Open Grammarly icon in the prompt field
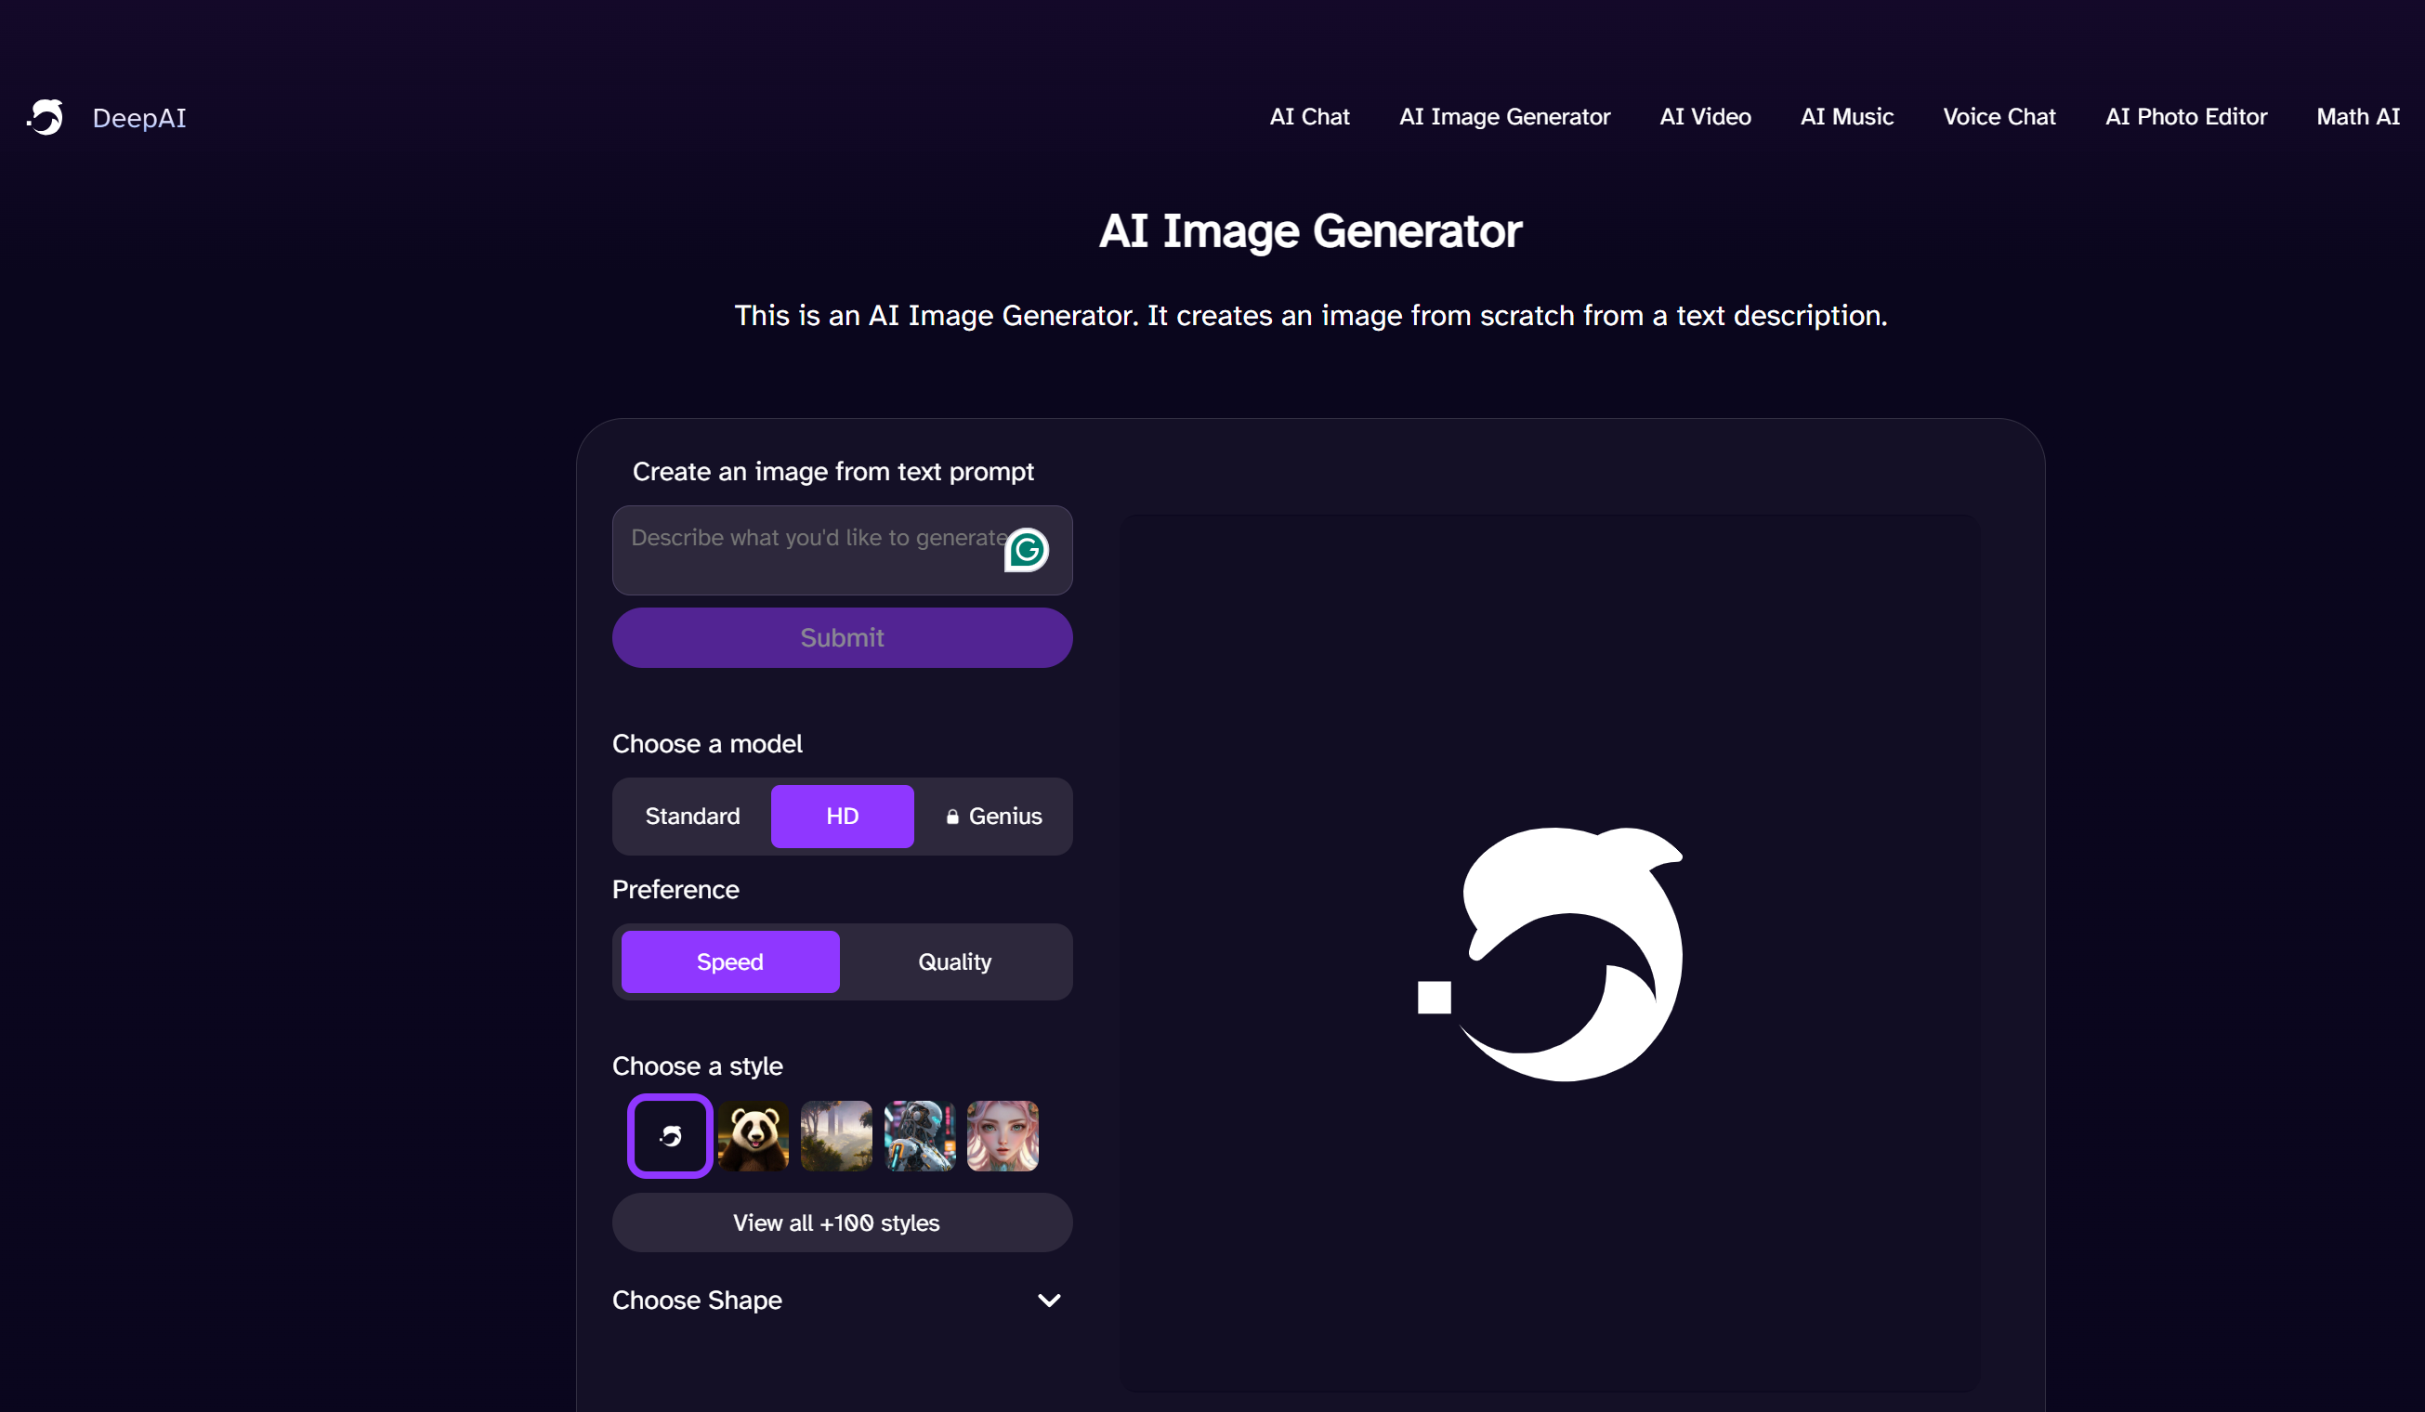Image resolution: width=2425 pixels, height=1412 pixels. (1027, 549)
